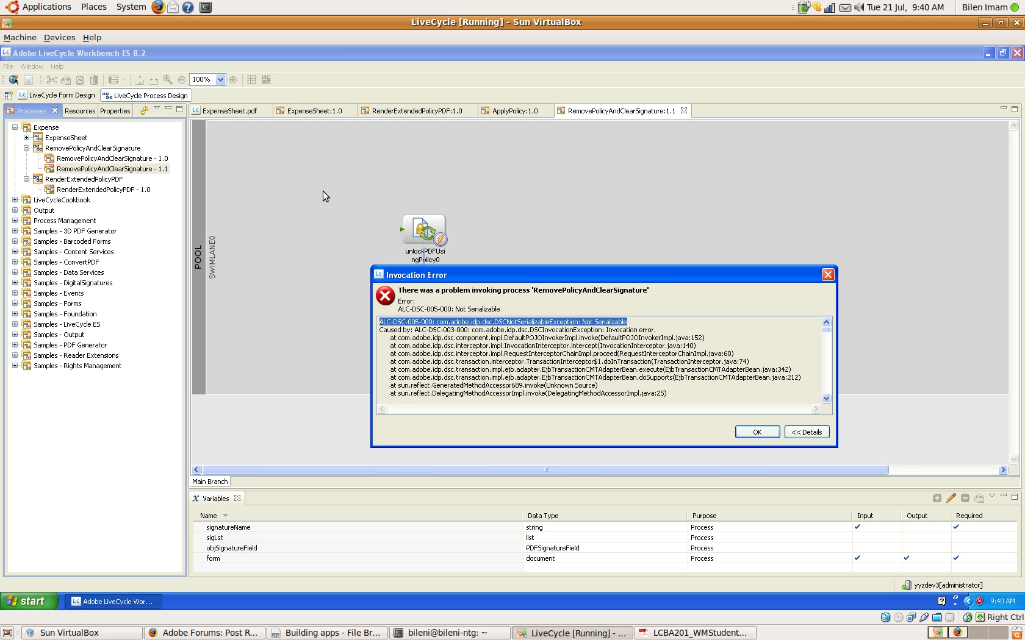Select the objSignatureField variable row
Viewport: 1025px width, 640px height.
click(x=604, y=548)
